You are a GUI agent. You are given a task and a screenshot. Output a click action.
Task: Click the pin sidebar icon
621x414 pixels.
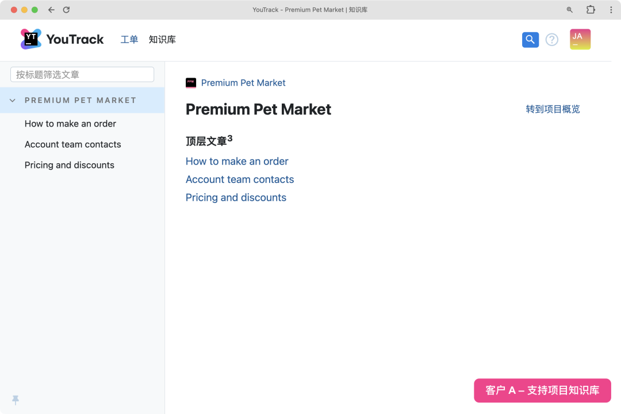click(16, 400)
